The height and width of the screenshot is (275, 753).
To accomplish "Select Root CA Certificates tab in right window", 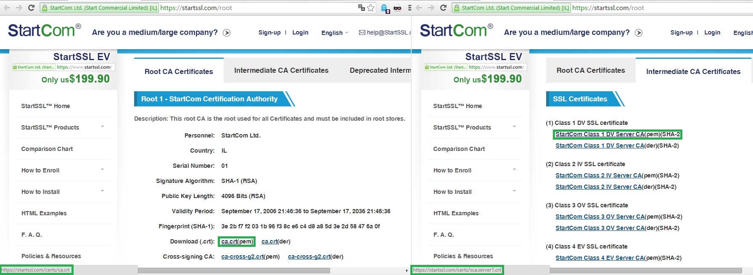I will tap(591, 70).
